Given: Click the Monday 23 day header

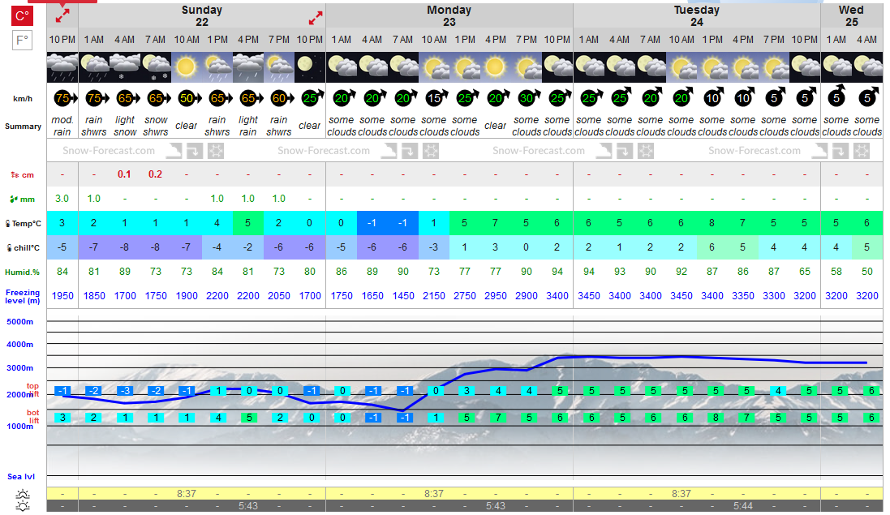Looking at the screenshot, I should pyautogui.click(x=449, y=16).
